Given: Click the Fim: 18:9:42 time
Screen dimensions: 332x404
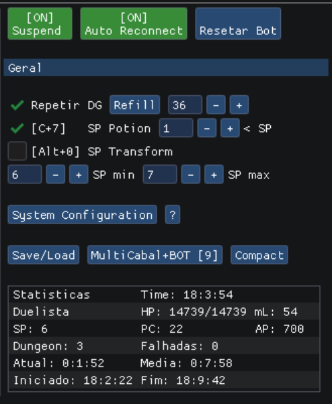Looking at the screenshot, I should pos(183,381).
